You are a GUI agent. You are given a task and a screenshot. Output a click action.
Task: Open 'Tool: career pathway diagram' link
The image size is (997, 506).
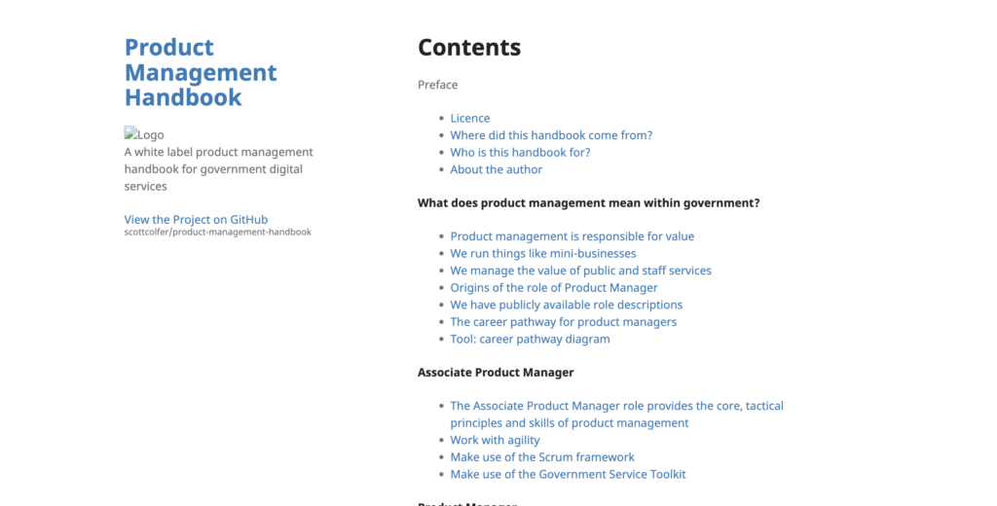(x=530, y=340)
